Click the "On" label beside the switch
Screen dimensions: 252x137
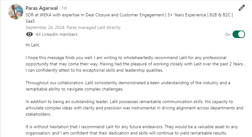coord(228,35)
